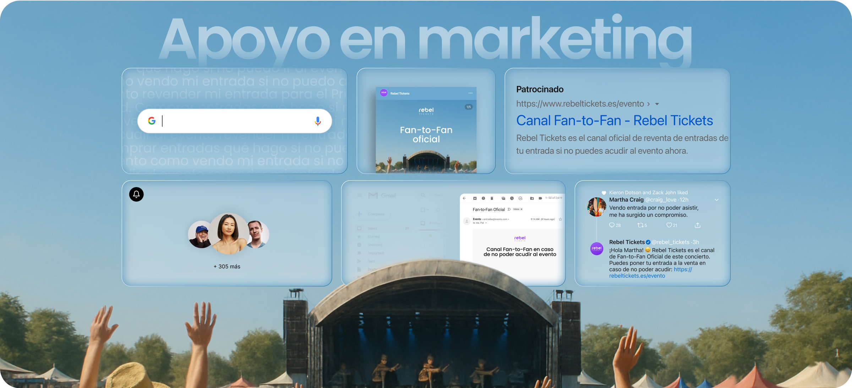Click inside the Google search field
Viewport: 852px width, 388px height.
pyautogui.click(x=234, y=121)
